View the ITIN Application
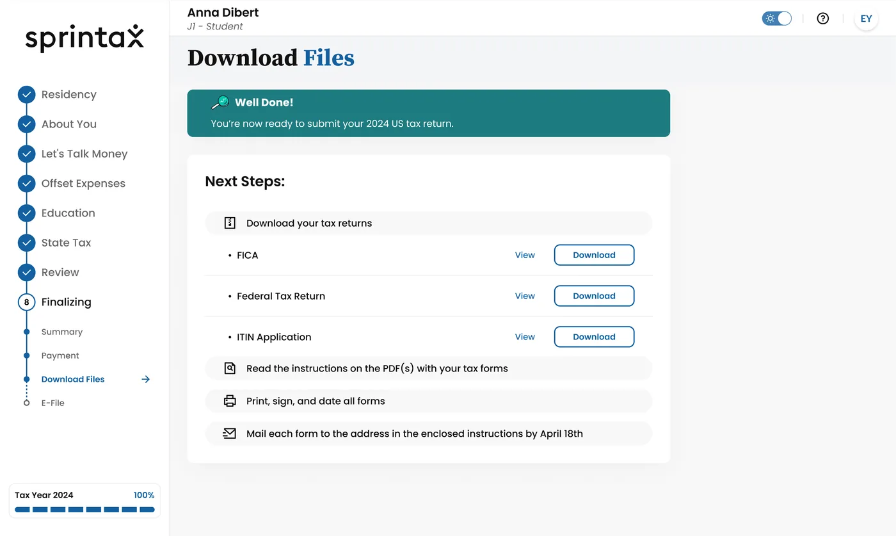 (525, 337)
